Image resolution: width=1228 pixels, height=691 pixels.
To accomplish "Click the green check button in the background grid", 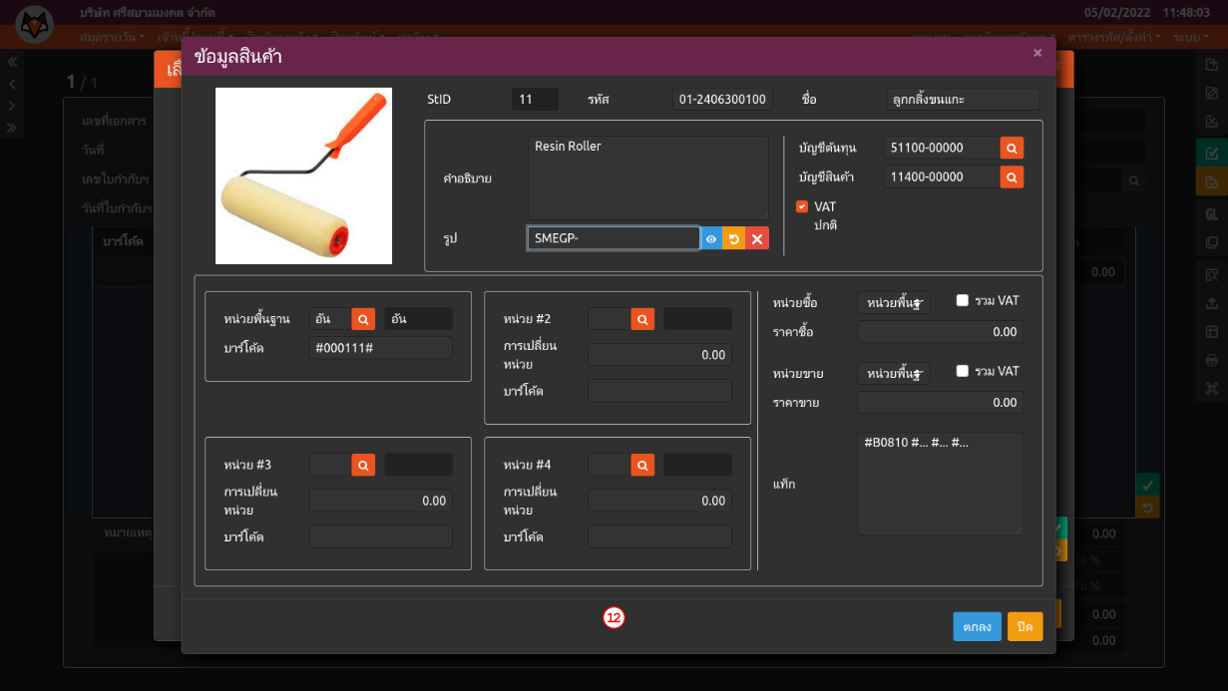I will (x=1148, y=486).
